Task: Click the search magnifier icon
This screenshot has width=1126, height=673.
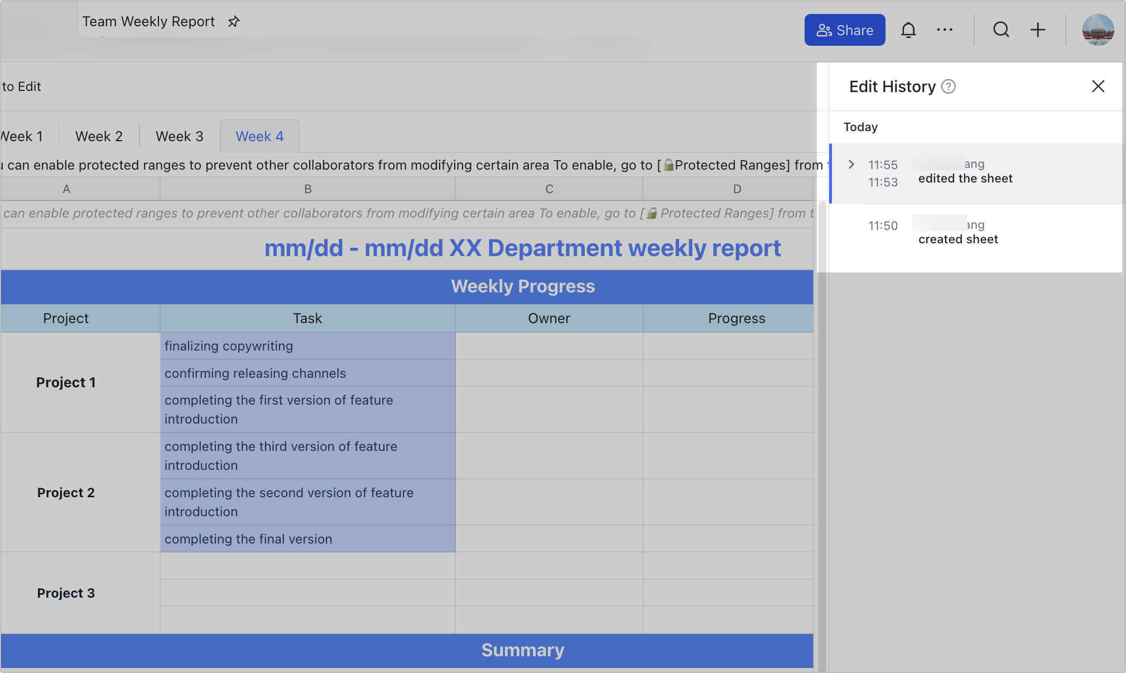Action: pos(1001,30)
